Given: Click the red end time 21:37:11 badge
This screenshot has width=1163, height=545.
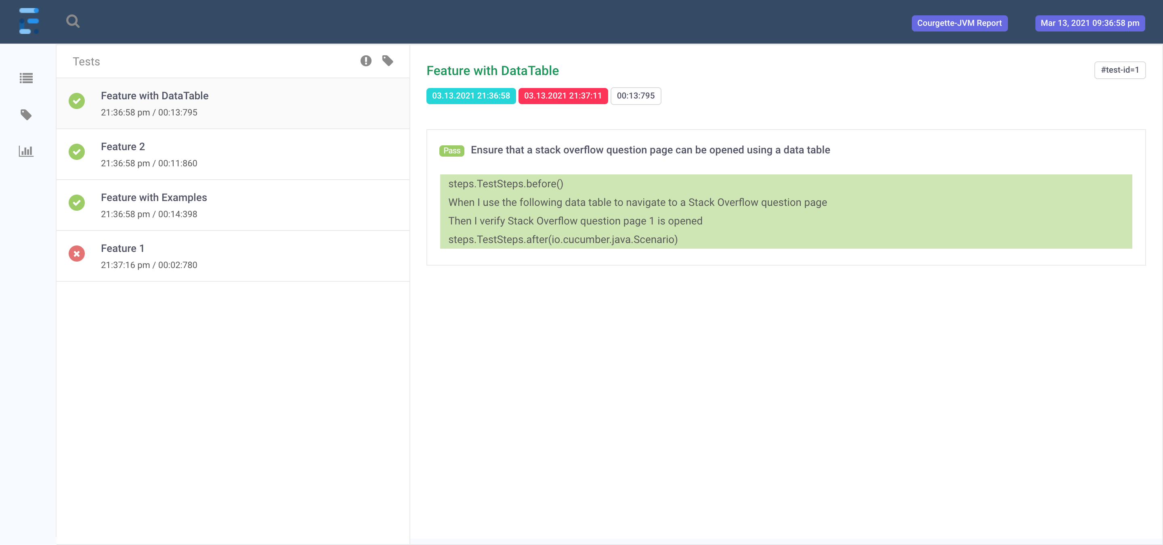Looking at the screenshot, I should pos(563,96).
